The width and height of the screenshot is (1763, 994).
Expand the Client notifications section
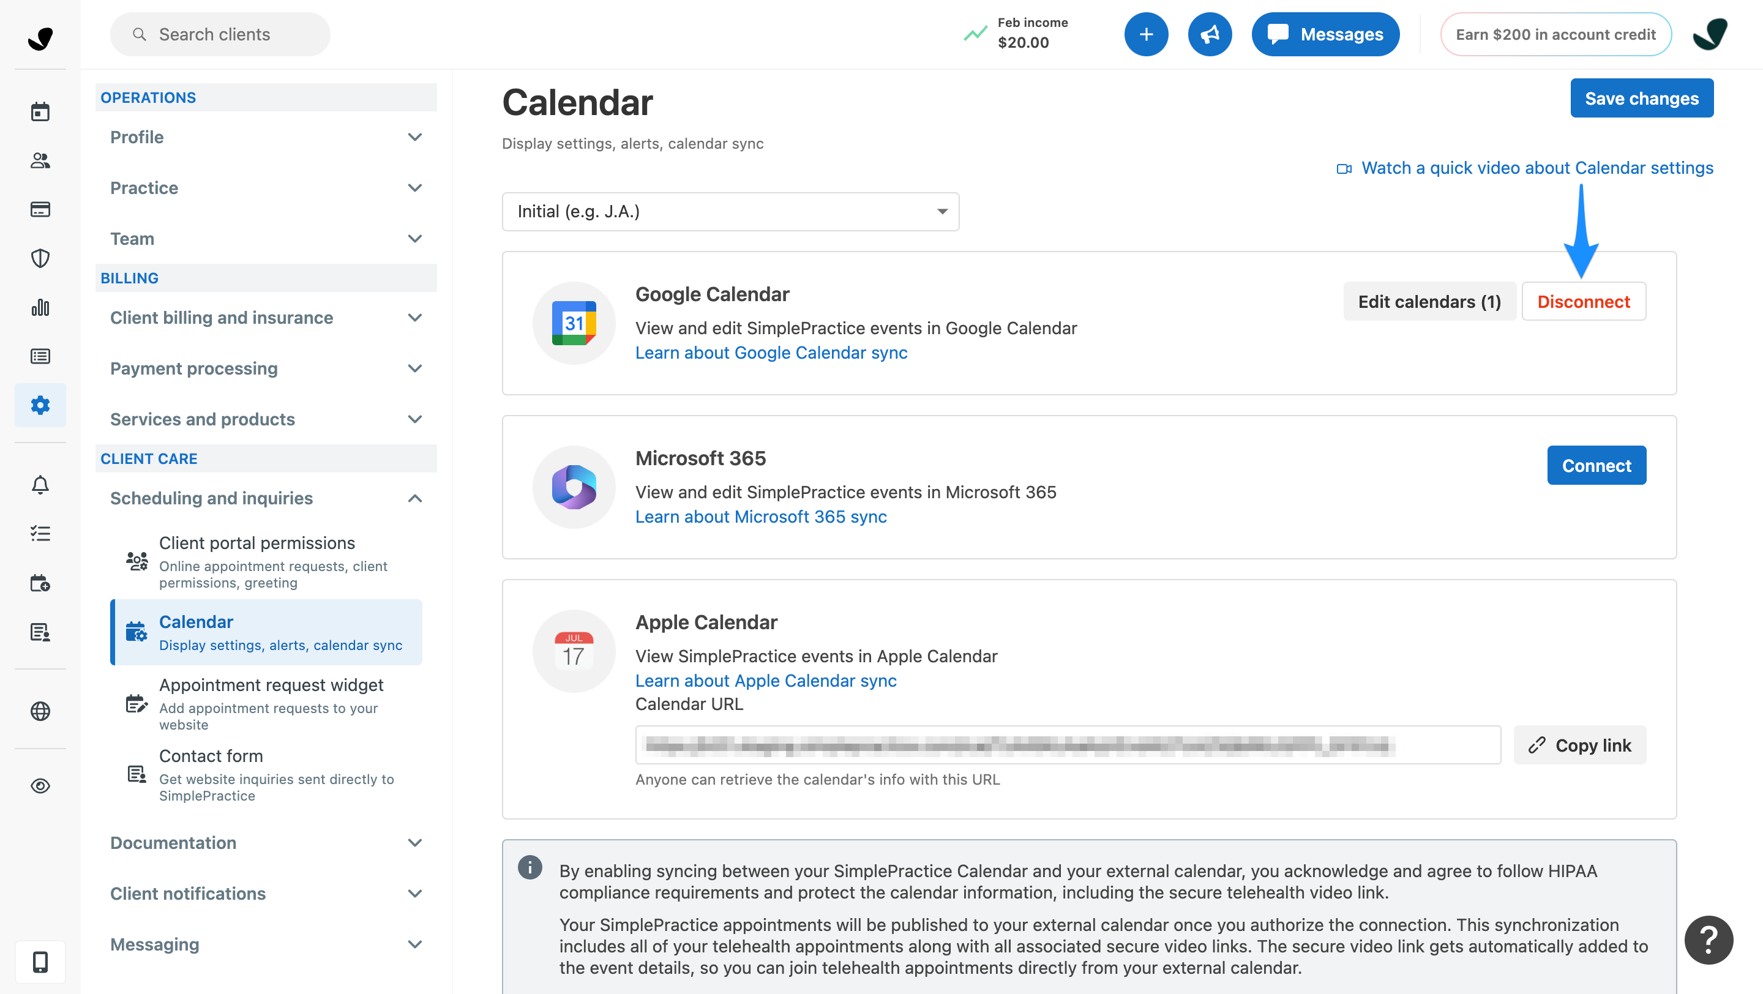click(266, 894)
